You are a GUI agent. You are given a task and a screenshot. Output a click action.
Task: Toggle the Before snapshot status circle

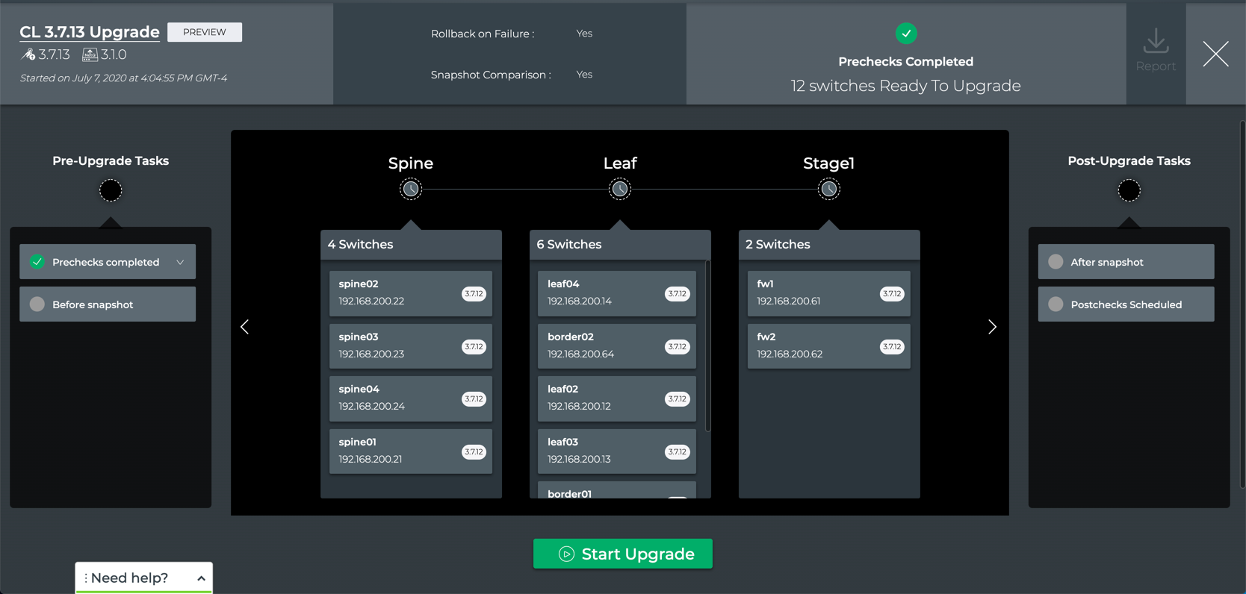(x=37, y=304)
